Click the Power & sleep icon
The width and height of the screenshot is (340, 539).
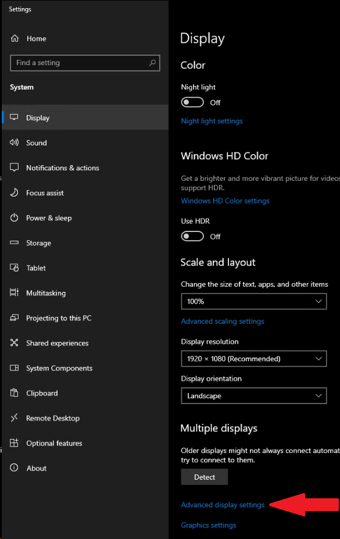(x=14, y=217)
